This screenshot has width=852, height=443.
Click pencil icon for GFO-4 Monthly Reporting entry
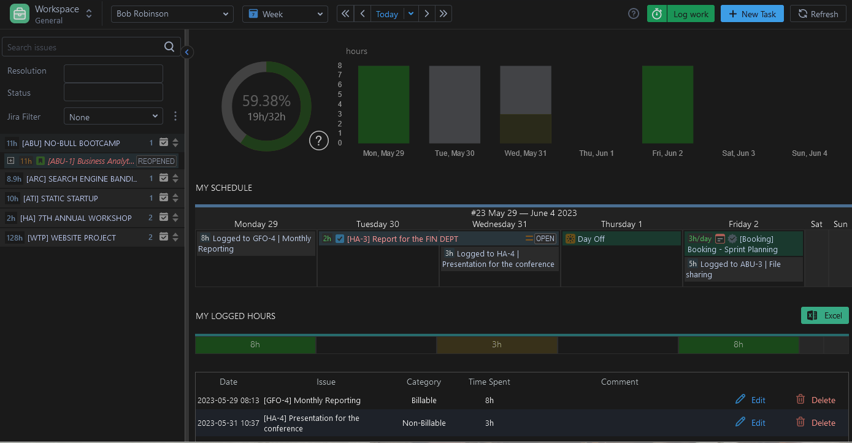point(740,399)
